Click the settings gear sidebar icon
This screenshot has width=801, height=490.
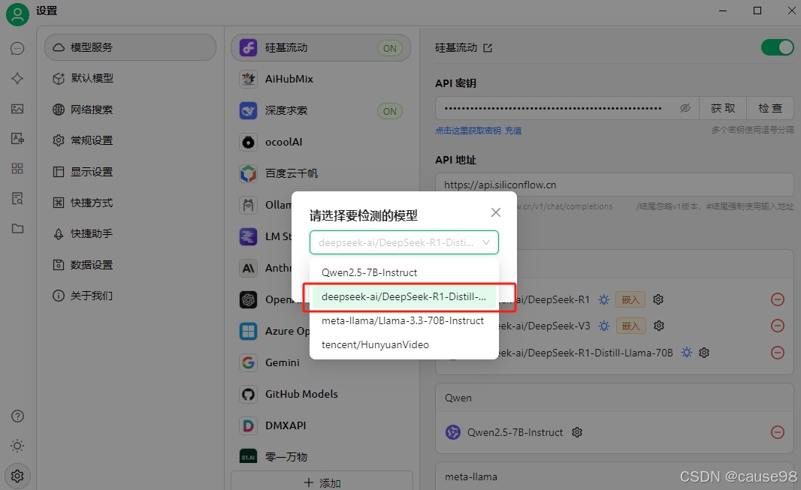pyautogui.click(x=17, y=476)
